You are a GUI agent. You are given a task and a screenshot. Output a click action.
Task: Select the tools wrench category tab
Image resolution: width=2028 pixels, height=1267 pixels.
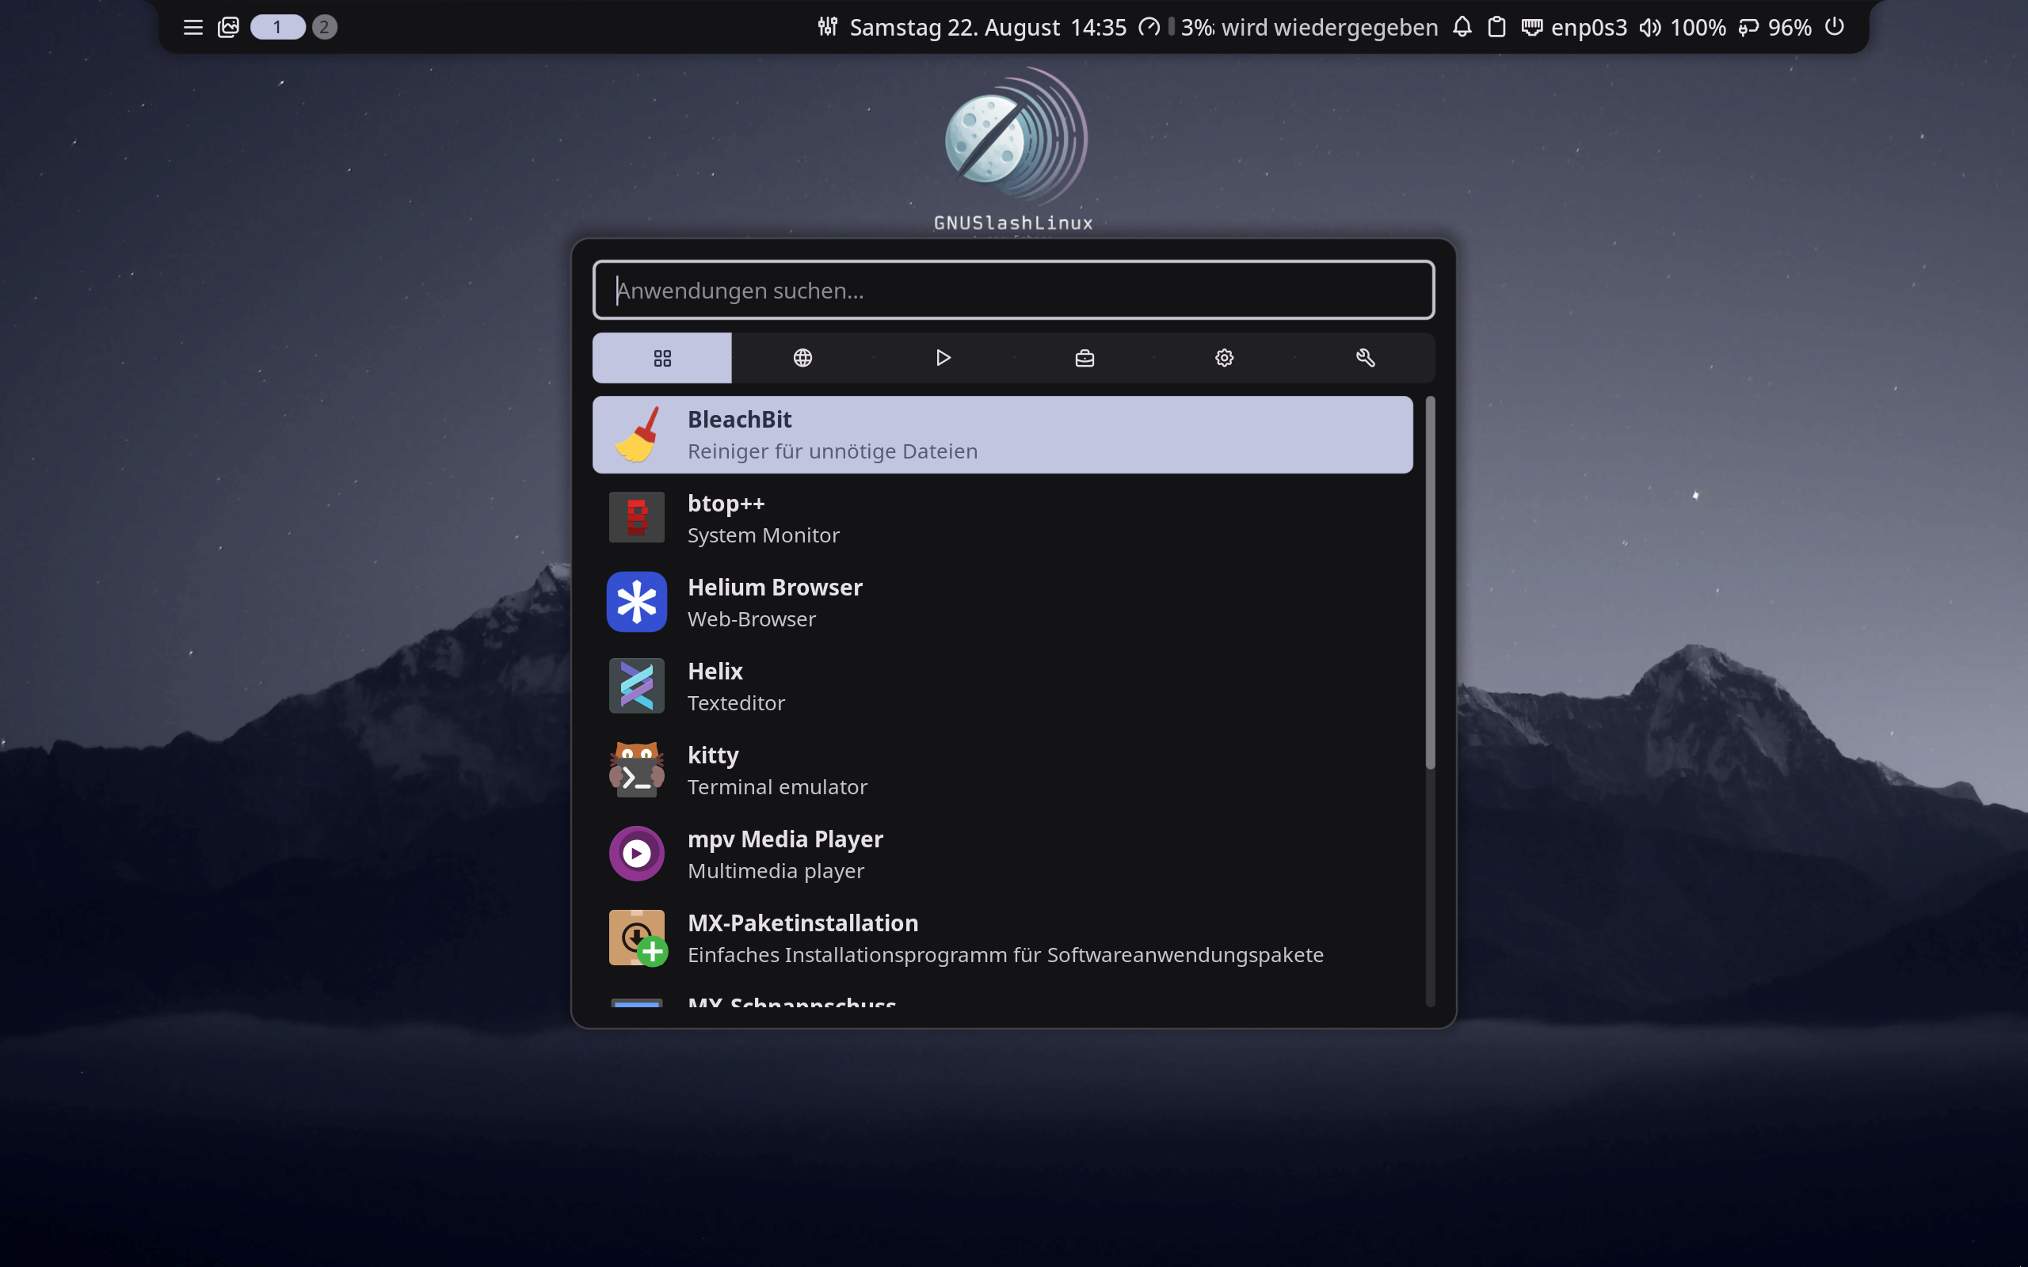(x=1365, y=358)
